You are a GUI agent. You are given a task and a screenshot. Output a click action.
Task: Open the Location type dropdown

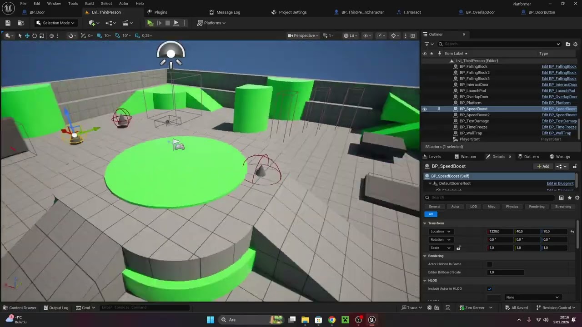441,232
